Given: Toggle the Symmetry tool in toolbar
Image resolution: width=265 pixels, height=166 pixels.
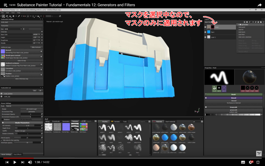Looking at the screenshot, I should click(24, 16).
